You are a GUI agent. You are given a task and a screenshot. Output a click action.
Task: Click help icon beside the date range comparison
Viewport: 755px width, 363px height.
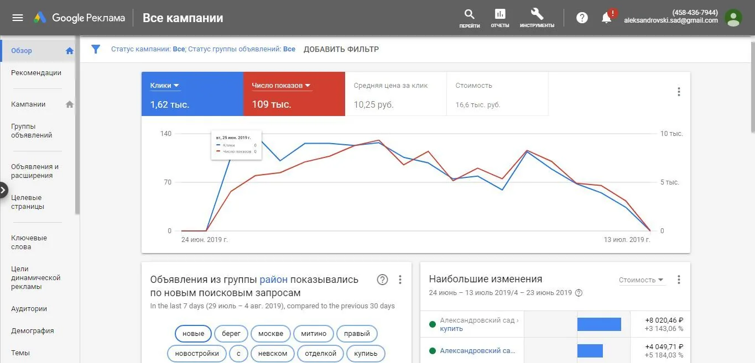[x=579, y=293]
